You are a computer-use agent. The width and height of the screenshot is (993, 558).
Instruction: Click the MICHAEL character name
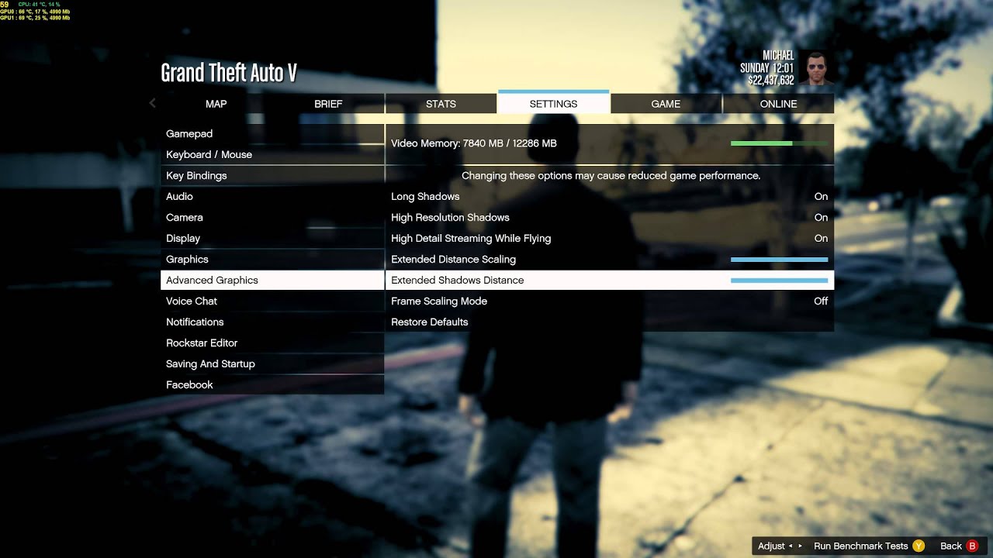pos(778,56)
